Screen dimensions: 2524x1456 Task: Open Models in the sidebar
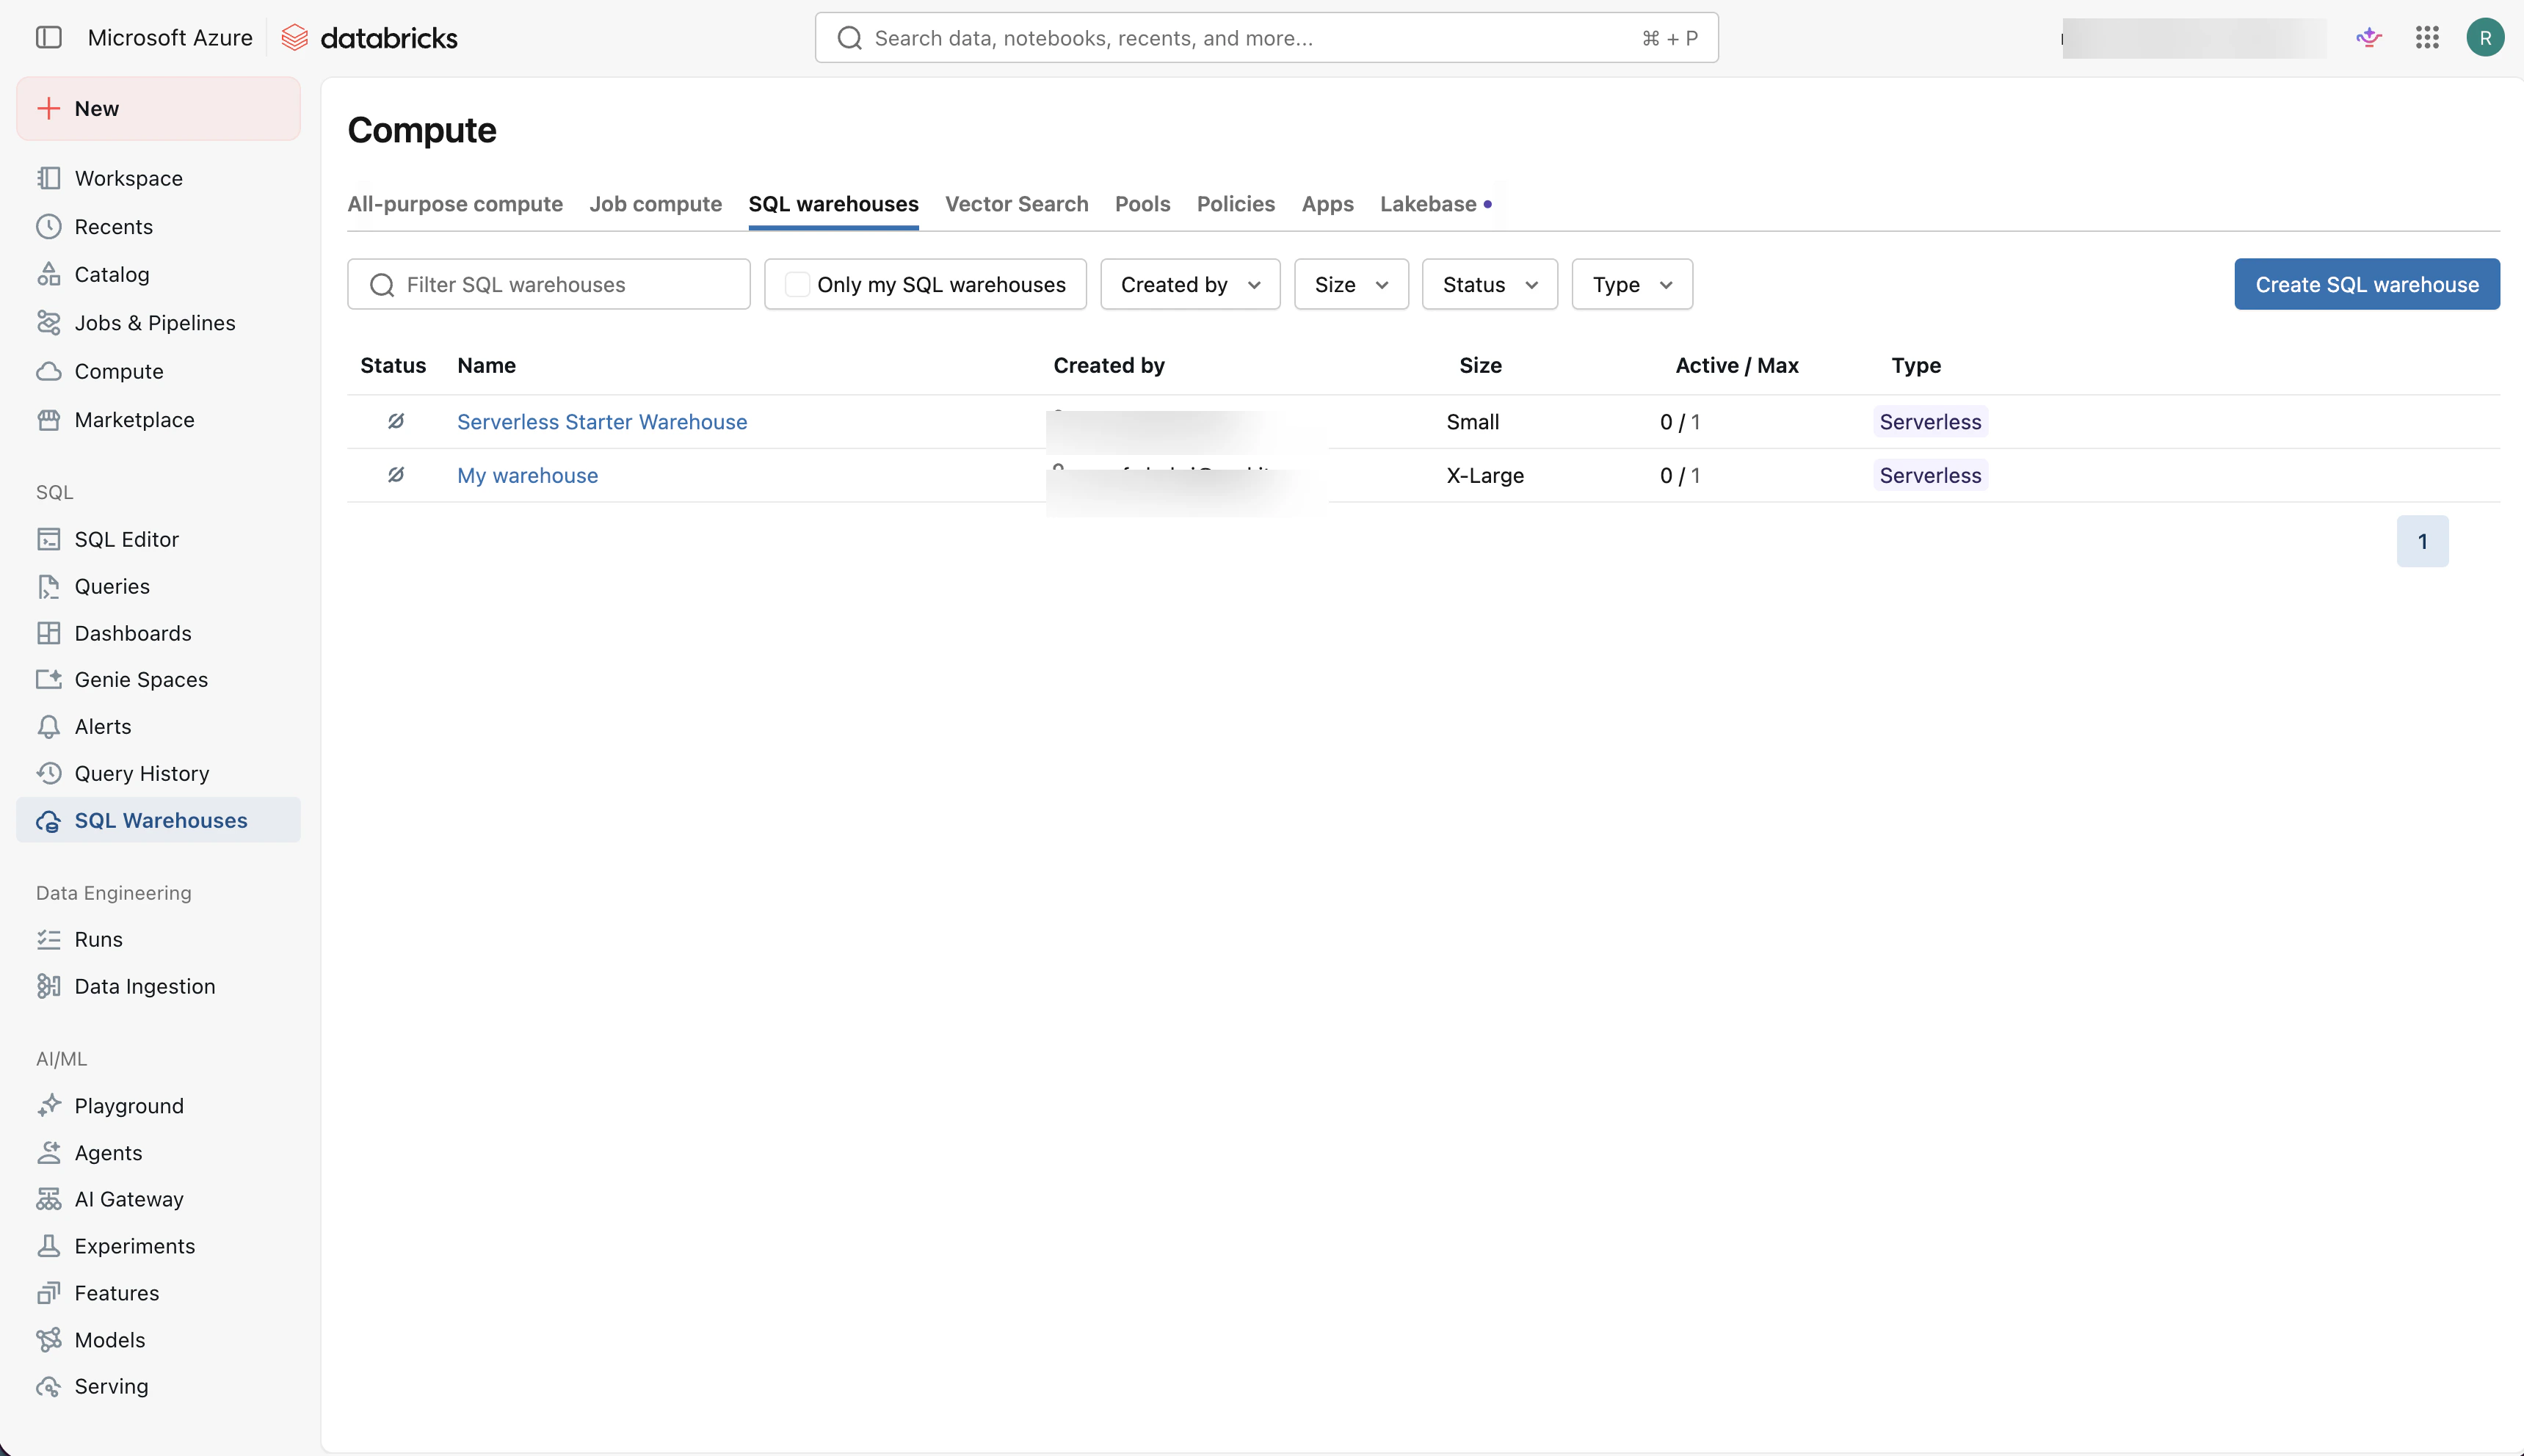click(x=158, y=1340)
